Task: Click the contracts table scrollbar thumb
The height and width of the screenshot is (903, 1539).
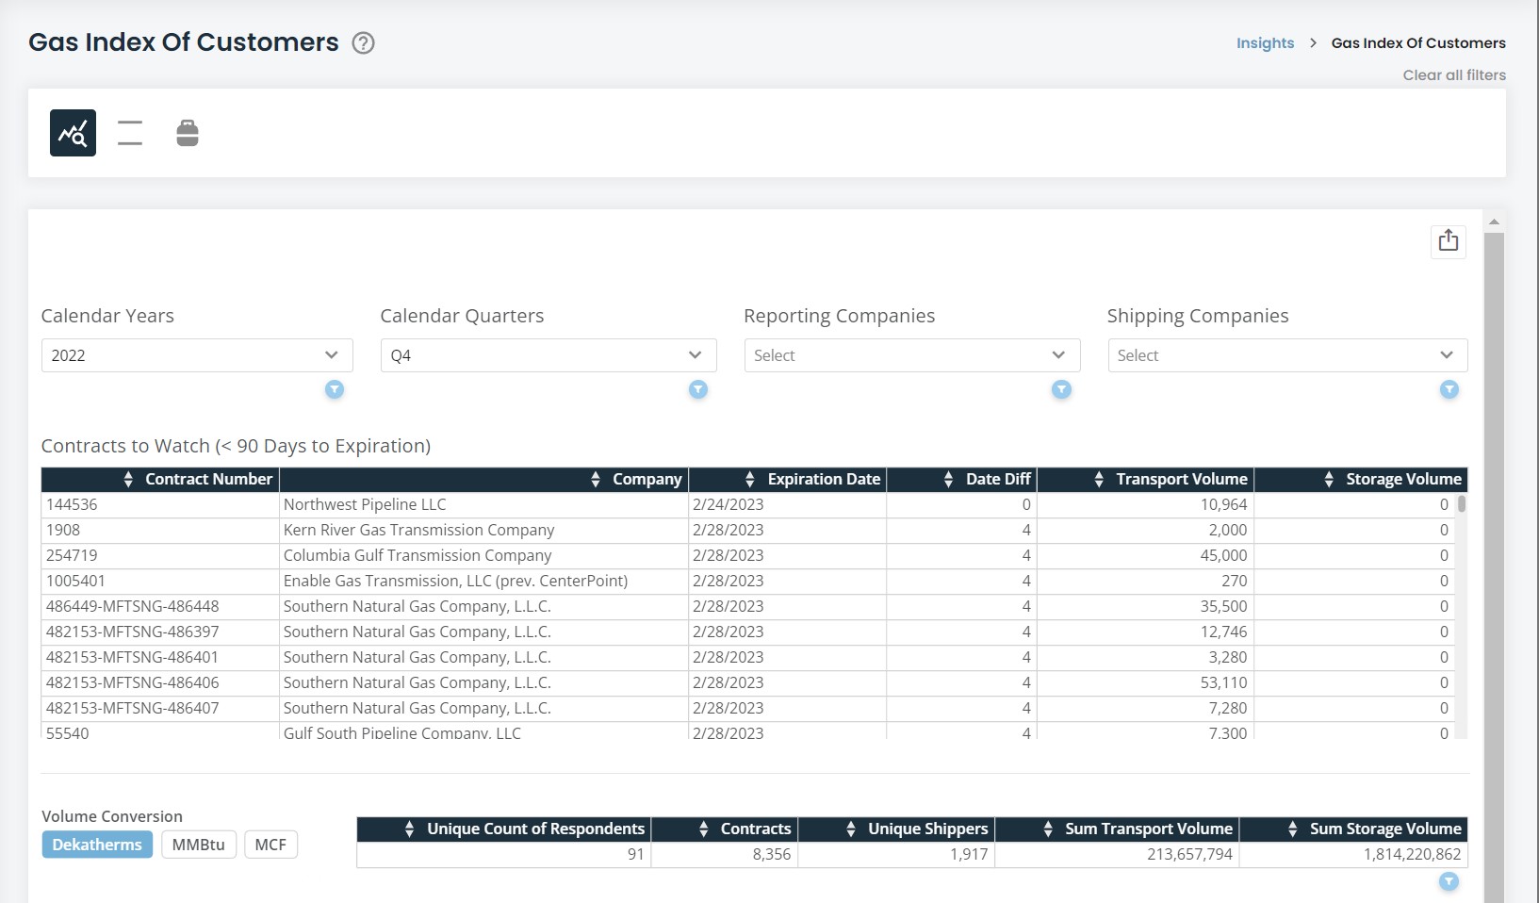Action: [x=1462, y=503]
